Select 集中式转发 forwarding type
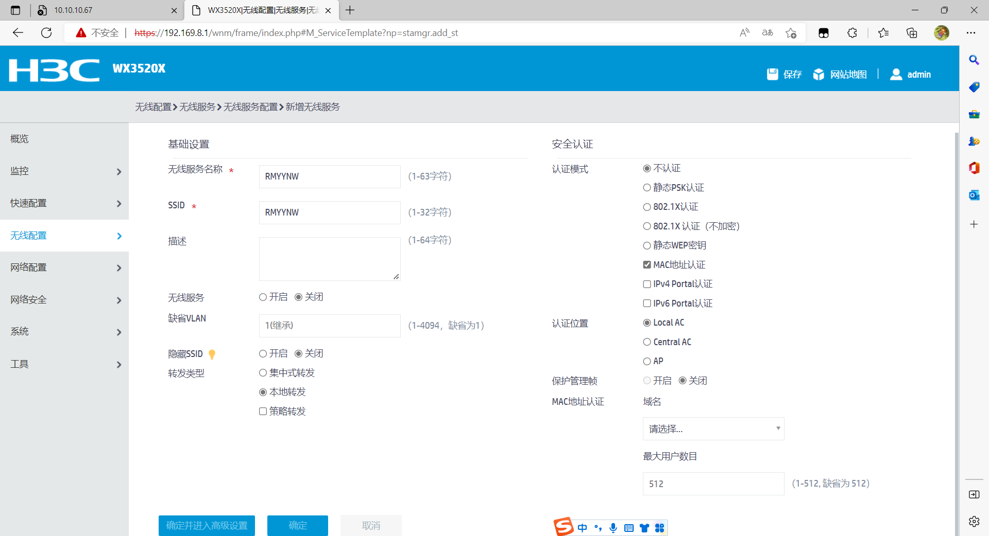Viewport: 989px width, 536px height. coord(263,373)
